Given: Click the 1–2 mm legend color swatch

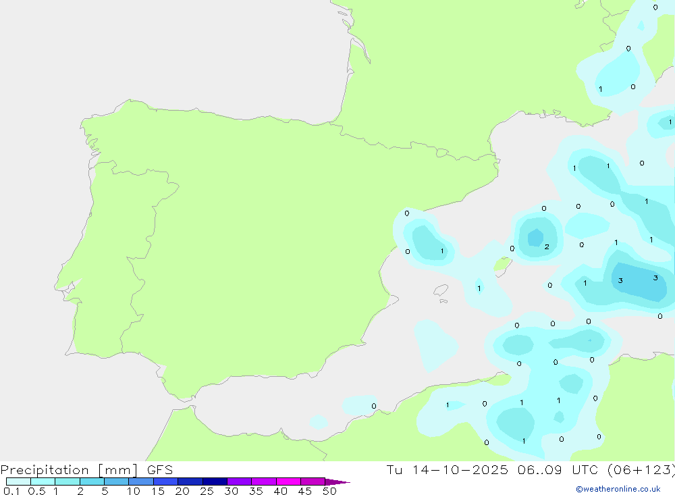Looking at the screenshot, I should pyautogui.click(x=67, y=481).
